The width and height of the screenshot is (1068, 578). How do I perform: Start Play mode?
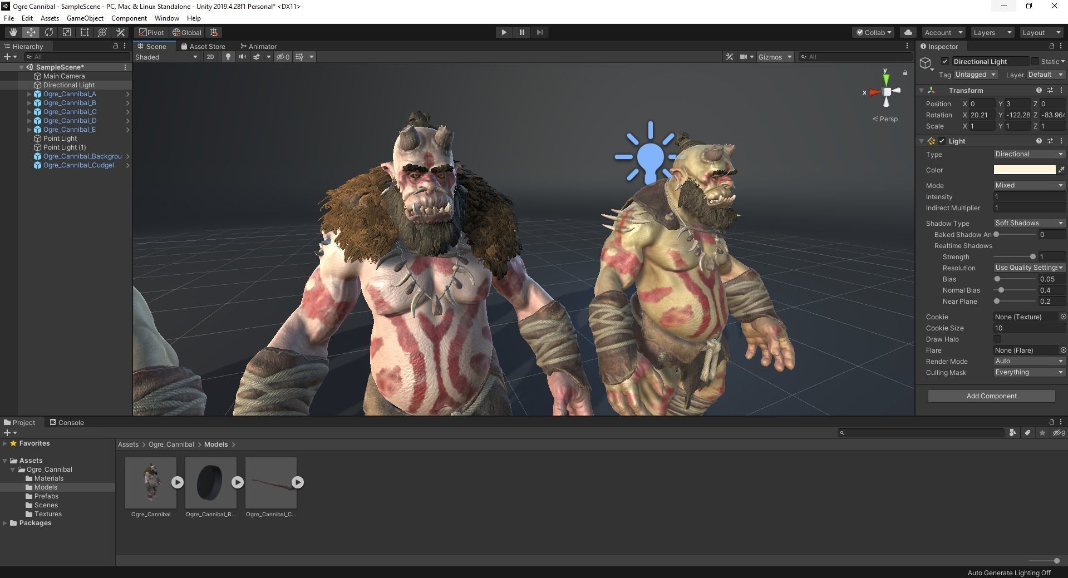point(504,32)
